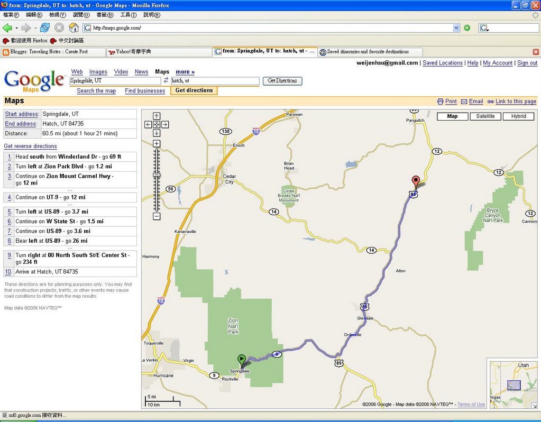Go to Home page icon
The image size is (541, 422).
click(74, 27)
